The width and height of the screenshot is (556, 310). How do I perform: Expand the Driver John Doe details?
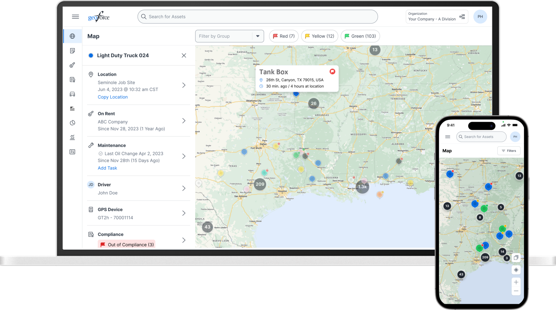pyautogui.click(x=184, y=188)
